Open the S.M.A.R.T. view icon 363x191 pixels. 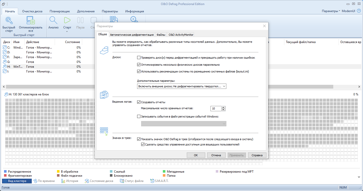coord(159,181)
